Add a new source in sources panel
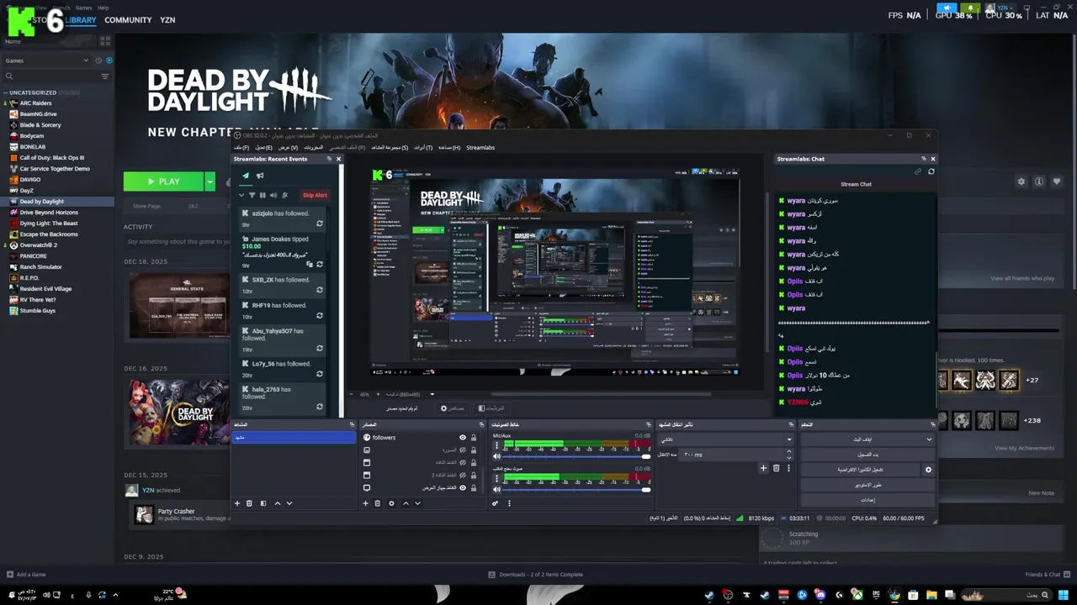Viewport: 1077px width, 605px height. pos(365,503)
